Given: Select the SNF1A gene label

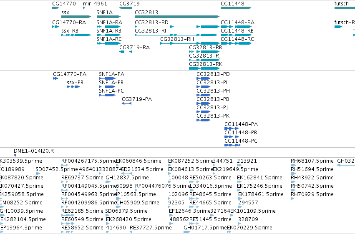Looking at the screenshot, I should pos(104,13).
